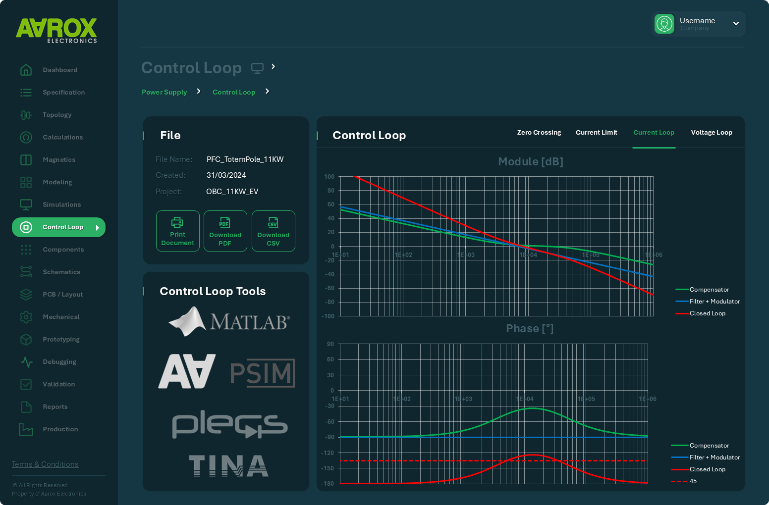
Task: Open the Terms & Conditions link
Action: 45,464
